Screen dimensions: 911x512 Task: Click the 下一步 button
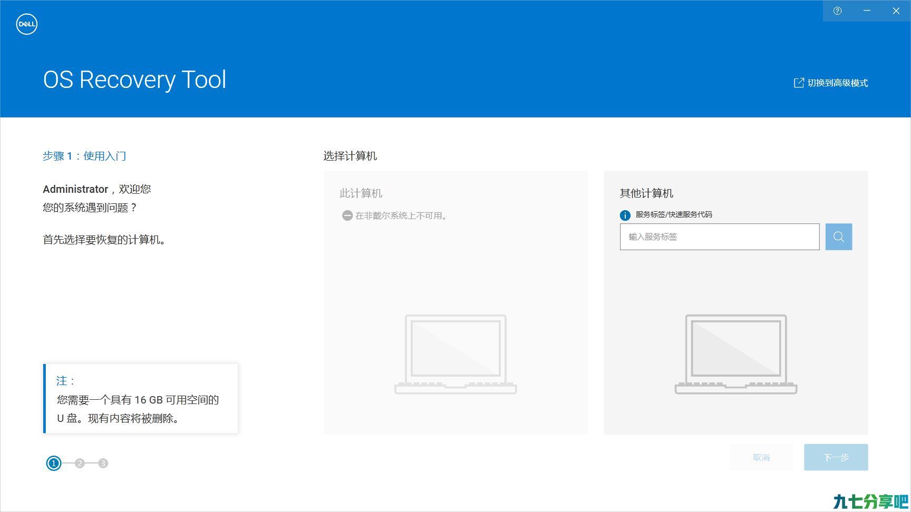pyautogui.click(x=836, y=457)
